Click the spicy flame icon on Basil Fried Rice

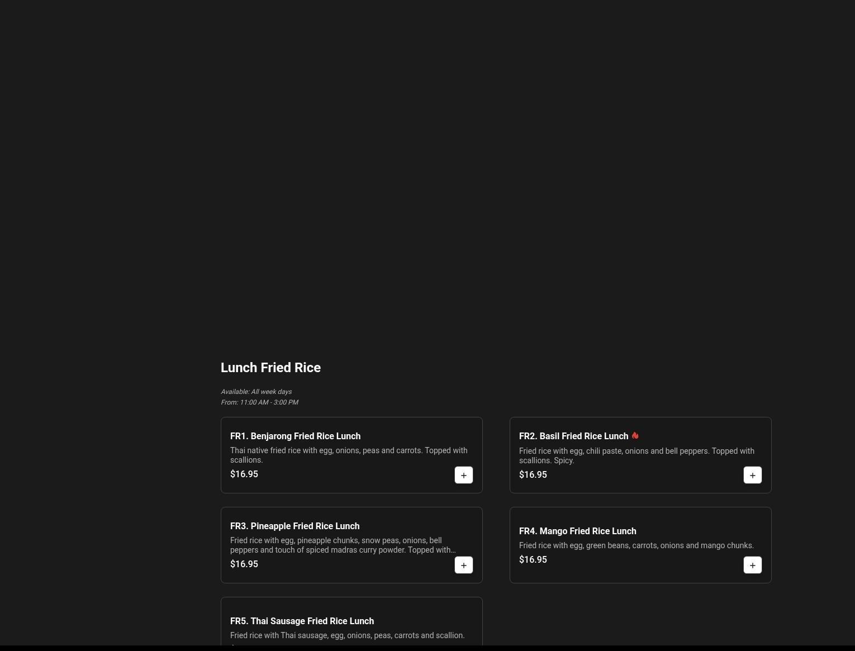click(635, 435)
